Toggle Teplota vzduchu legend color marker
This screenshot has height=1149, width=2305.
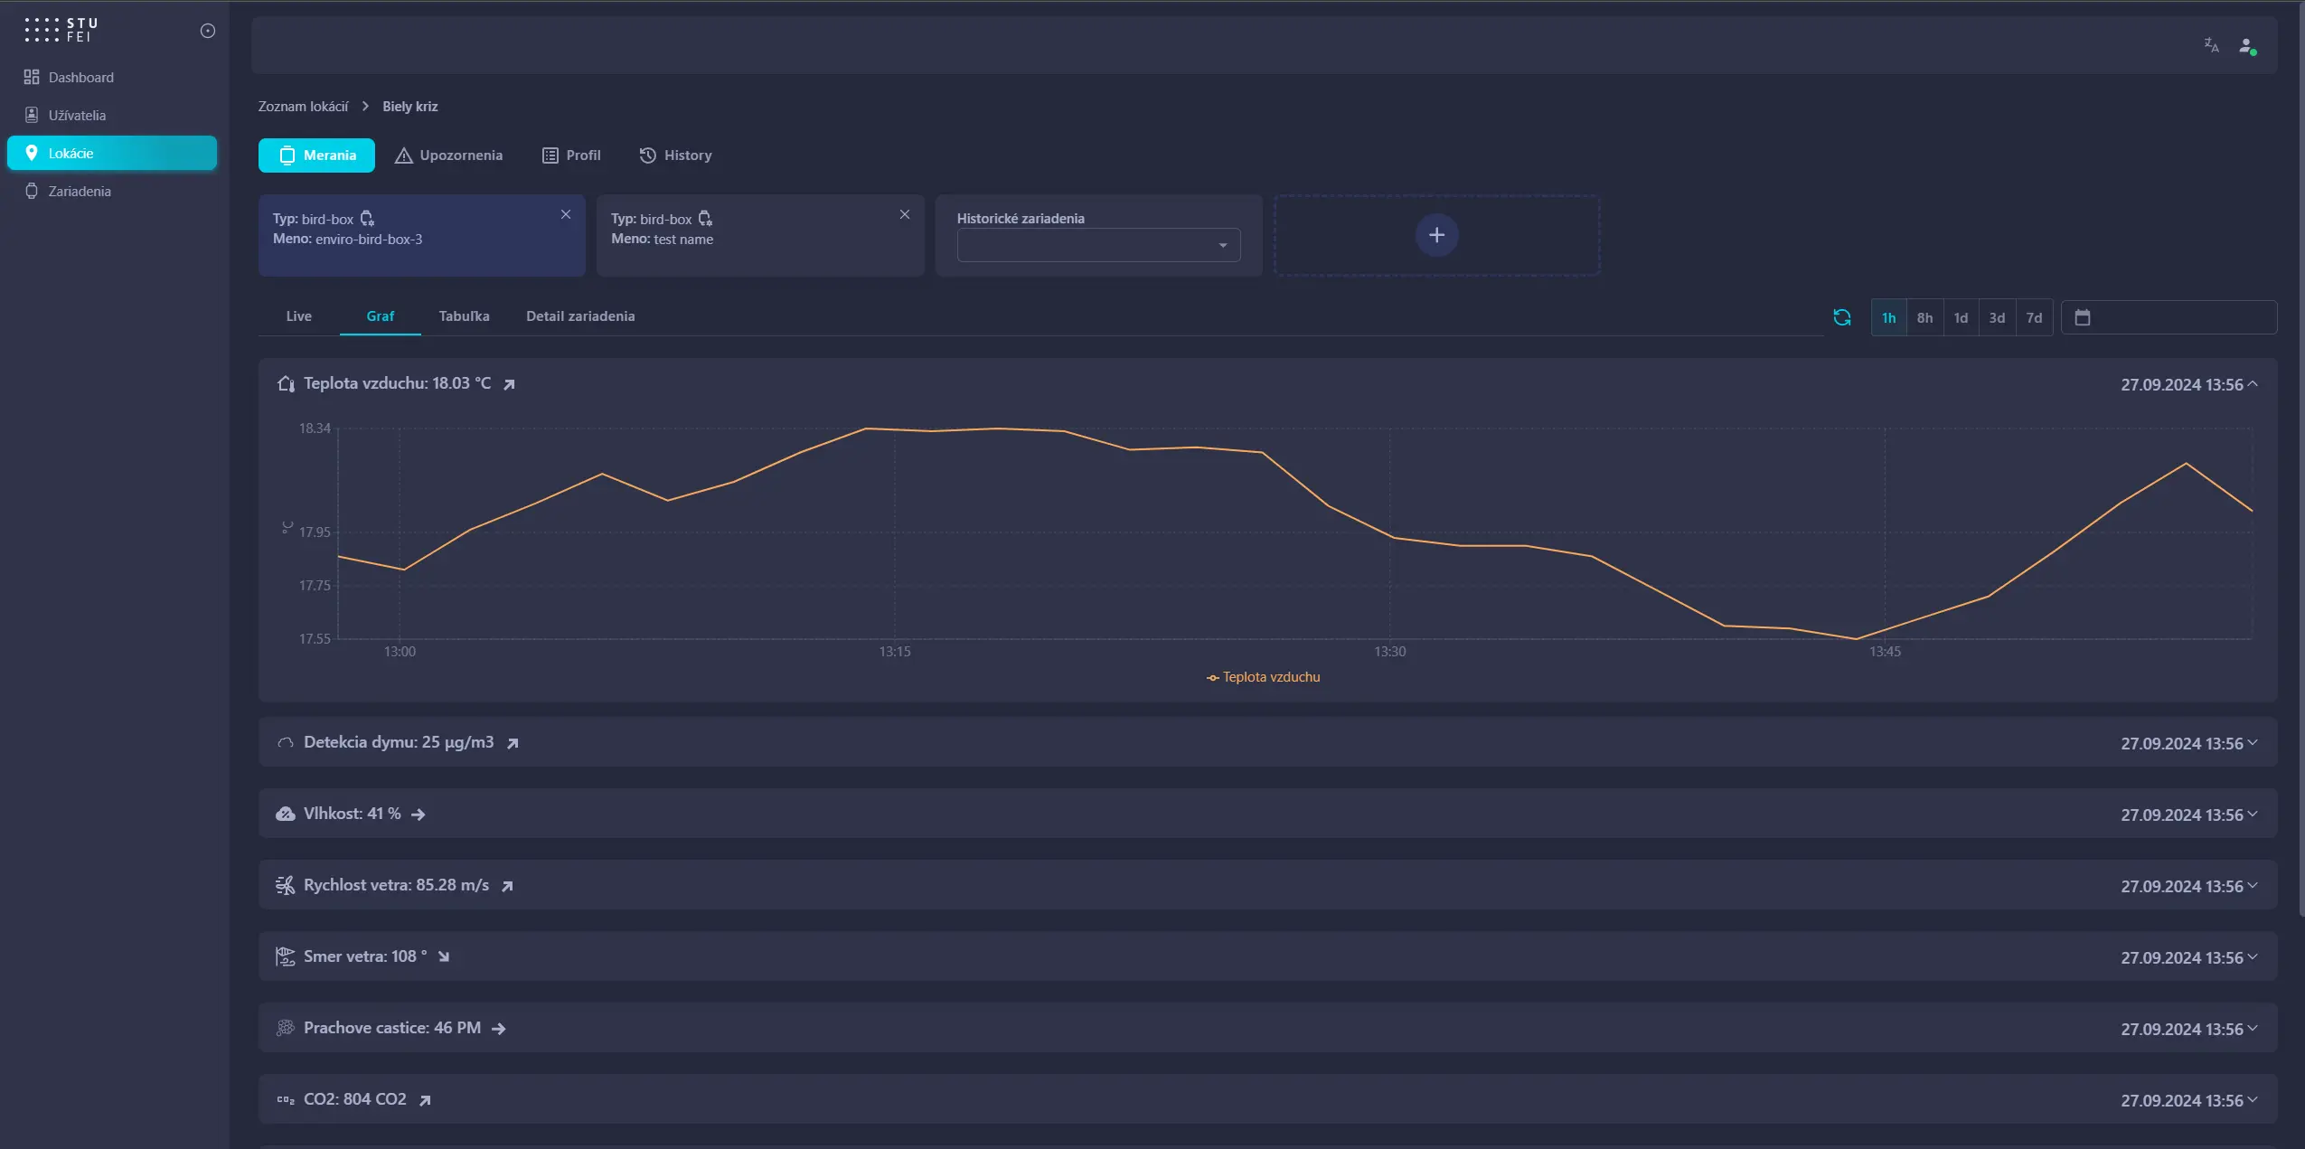pos(1212,678)
